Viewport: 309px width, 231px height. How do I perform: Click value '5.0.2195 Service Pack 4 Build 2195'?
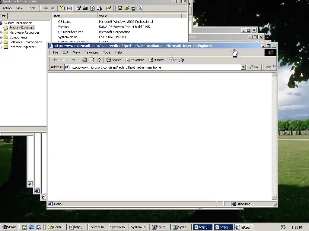pos(124,27)
